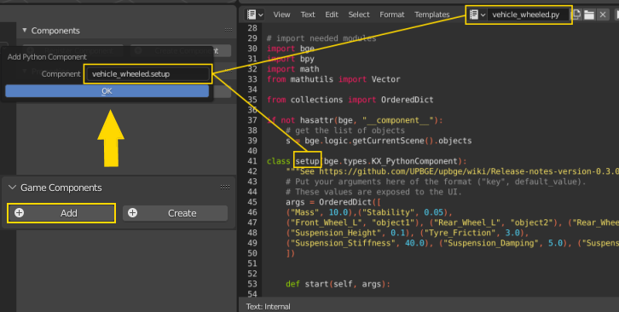Click 'from collections import OrderedDict' line
This screenshot has width=619, height=312.
(350, 100)
